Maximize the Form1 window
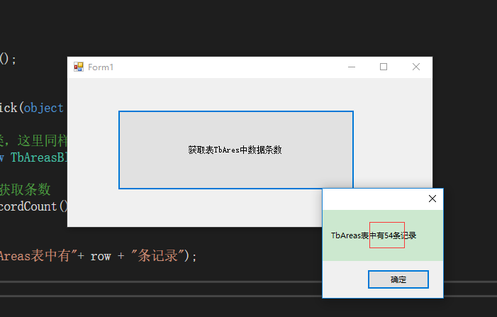Image resolution: width=497 pixels, height=317 pixels. (x=384, y=67)
